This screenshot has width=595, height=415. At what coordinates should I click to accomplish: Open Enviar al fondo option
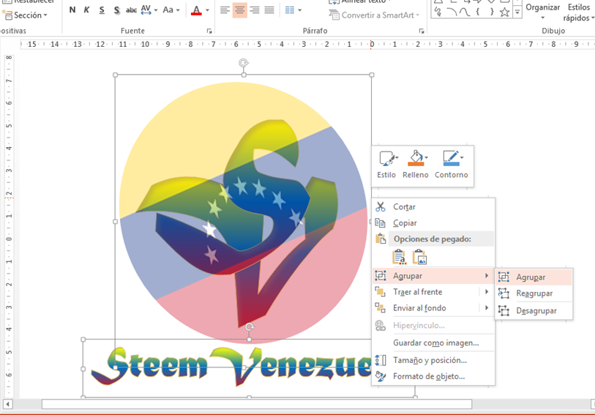[x=419, y=308]
